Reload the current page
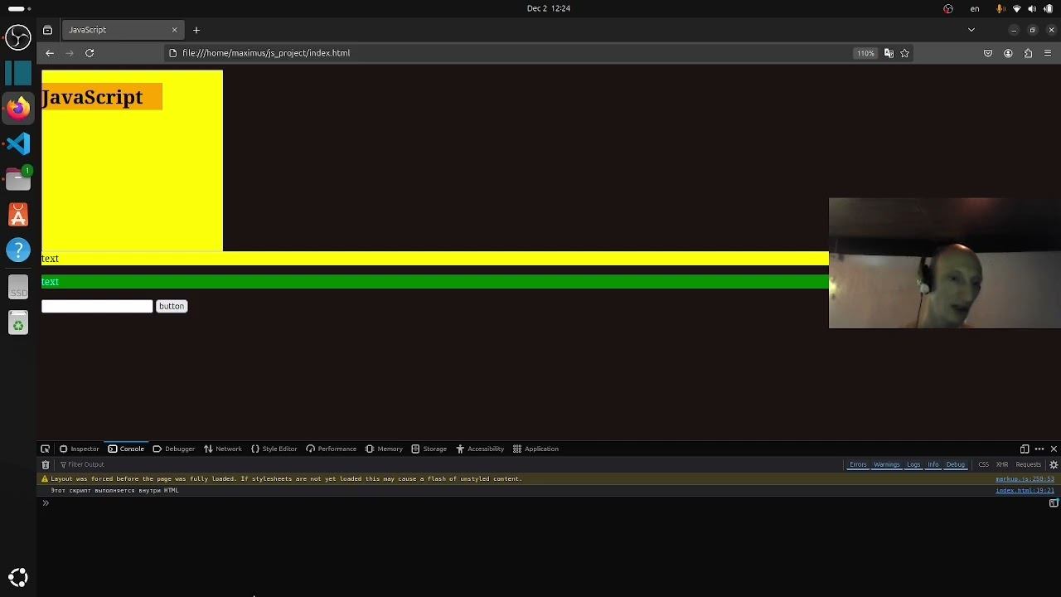 [90, 53]
